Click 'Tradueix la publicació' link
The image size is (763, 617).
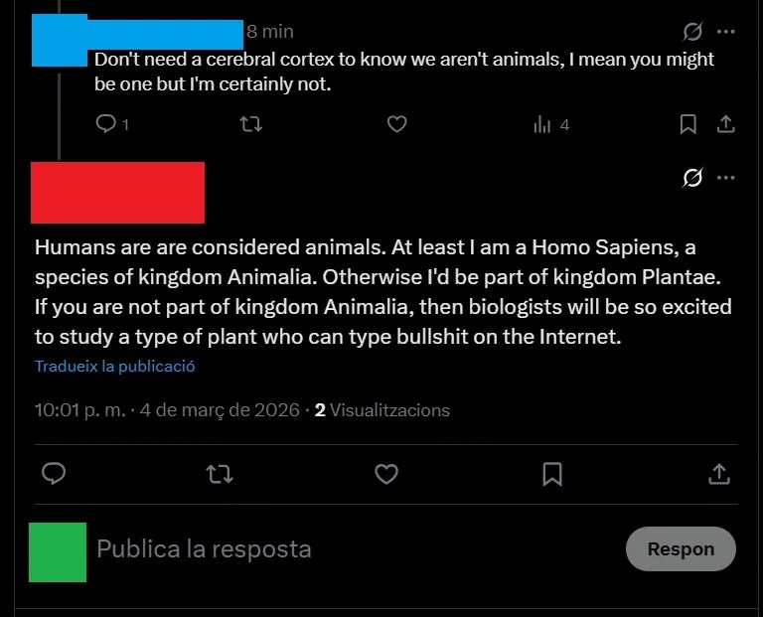tap(114, 366)
